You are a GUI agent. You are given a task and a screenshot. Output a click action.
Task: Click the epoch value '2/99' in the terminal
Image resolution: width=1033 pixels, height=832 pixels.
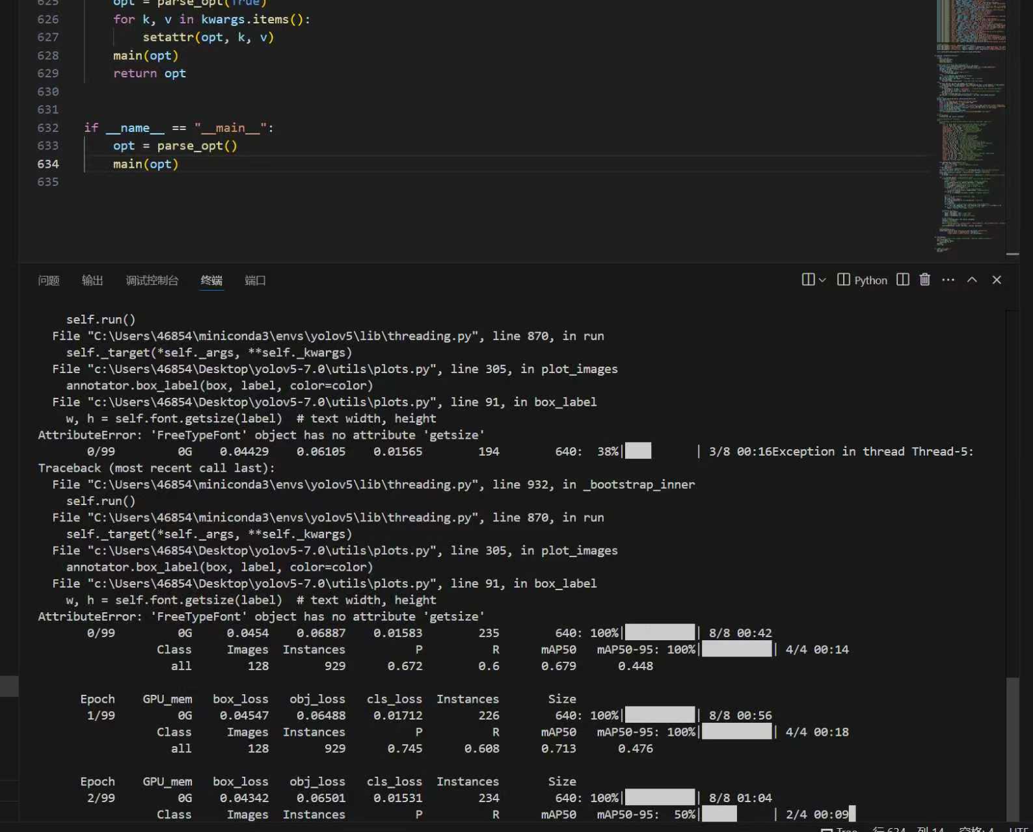tap(101, 798)
